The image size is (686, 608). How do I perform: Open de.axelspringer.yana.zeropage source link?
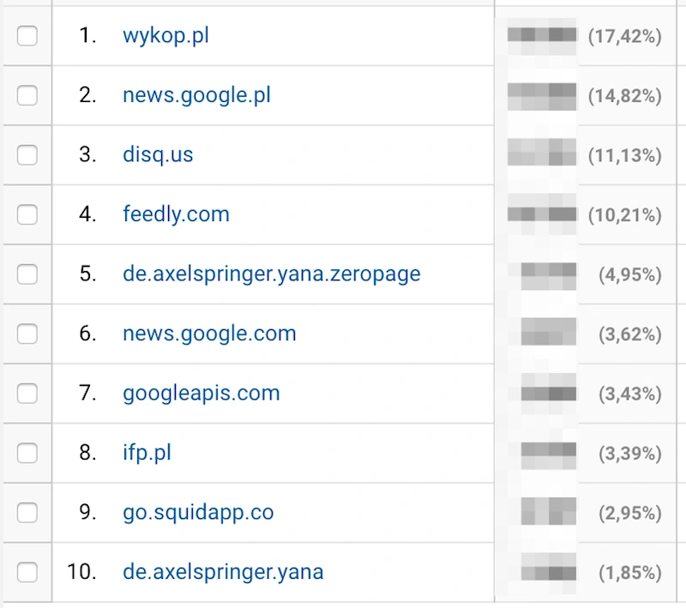point(272,274)
